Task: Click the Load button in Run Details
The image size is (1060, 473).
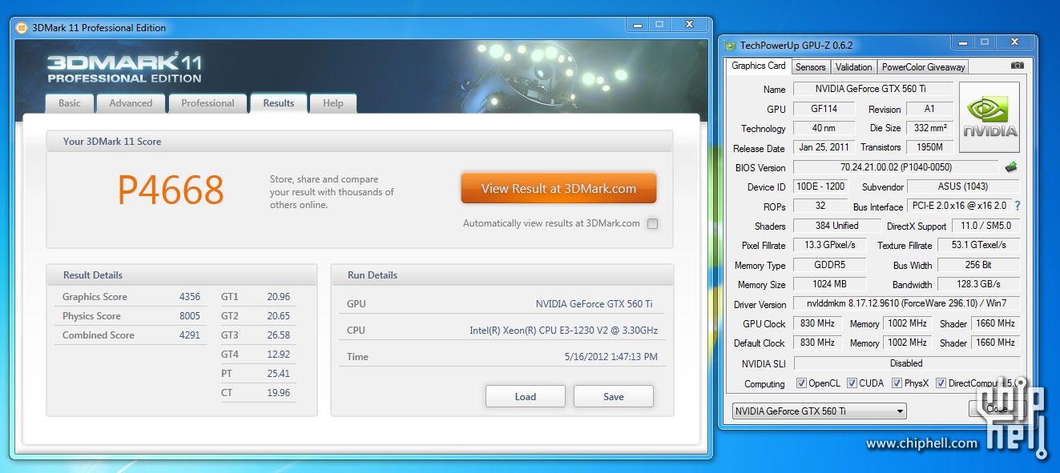Action: pos(526,396)
